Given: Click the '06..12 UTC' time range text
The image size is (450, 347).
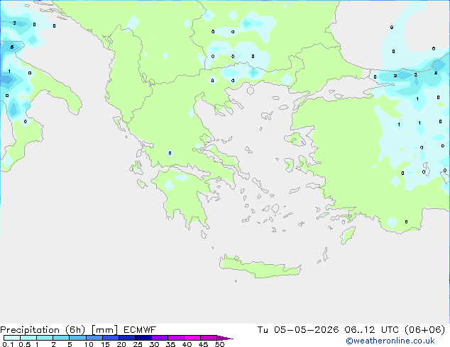Looking at the screenshot, I should click(x=372, y=330).
